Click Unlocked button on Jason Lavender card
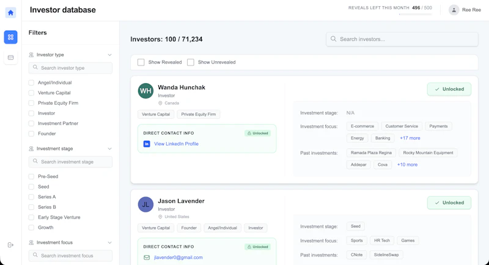 click(449, 203)
